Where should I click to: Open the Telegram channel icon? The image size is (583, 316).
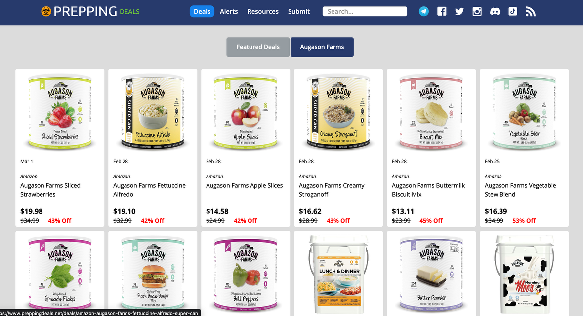pos(423,11)
